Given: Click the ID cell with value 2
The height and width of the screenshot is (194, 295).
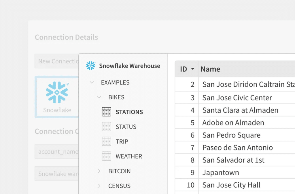Looking at the screenshot, I should pos(187,84).
